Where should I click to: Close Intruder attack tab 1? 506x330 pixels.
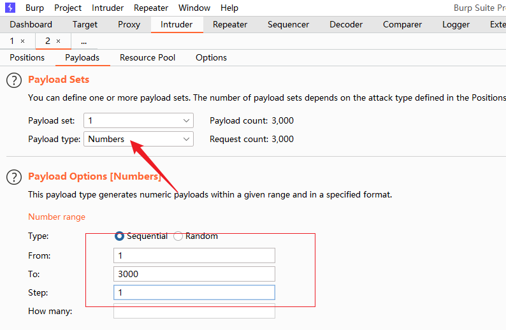22,41
